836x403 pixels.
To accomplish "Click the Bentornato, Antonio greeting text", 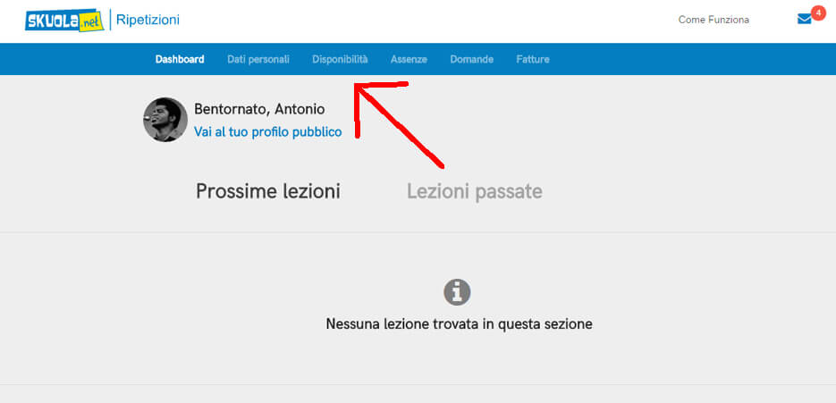I will tap(259, 109).
